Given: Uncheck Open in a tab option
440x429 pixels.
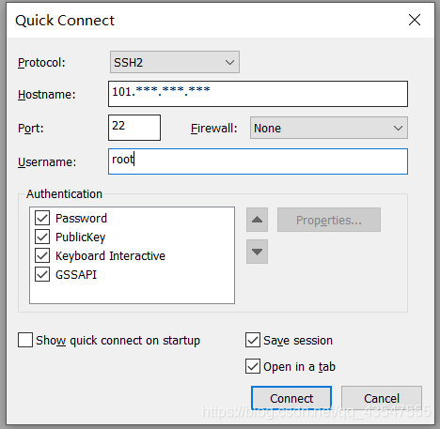Looking at the screenshot, I should click(253, 366).
